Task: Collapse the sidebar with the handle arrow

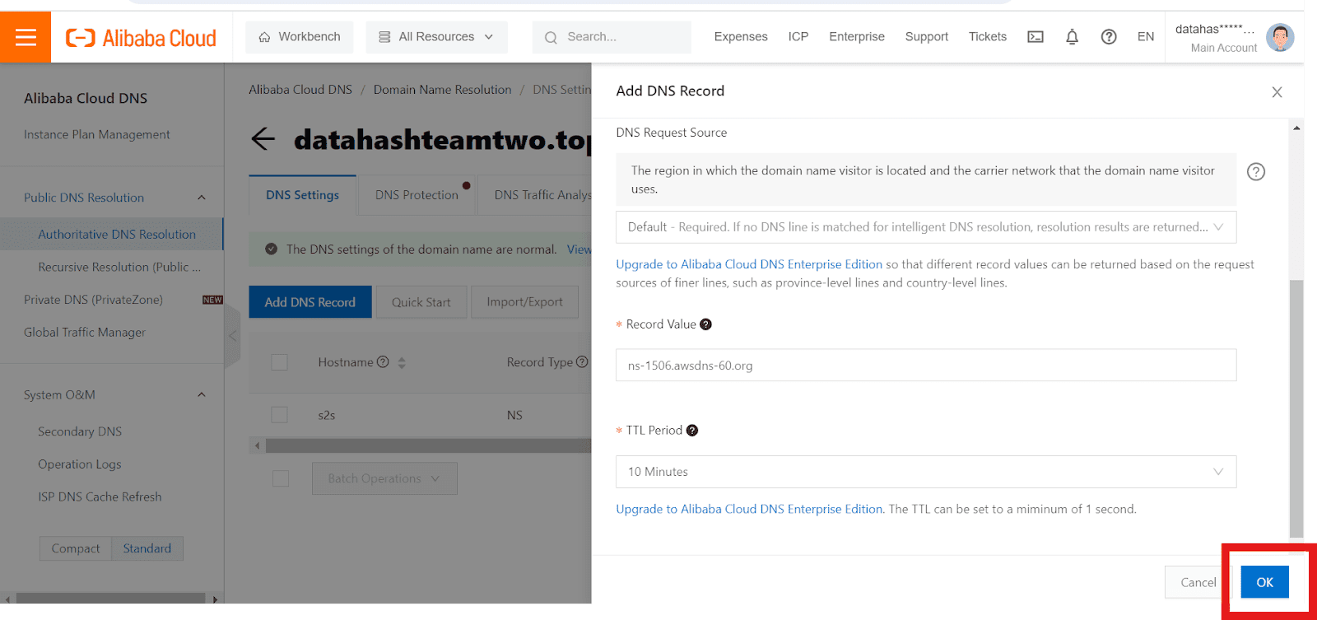Action: point(232,336)
